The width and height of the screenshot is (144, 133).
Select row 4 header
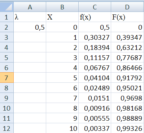tap(6, 47)
